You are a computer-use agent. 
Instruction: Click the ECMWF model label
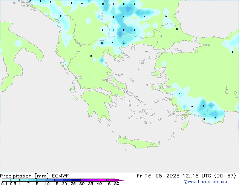point(61,176)
